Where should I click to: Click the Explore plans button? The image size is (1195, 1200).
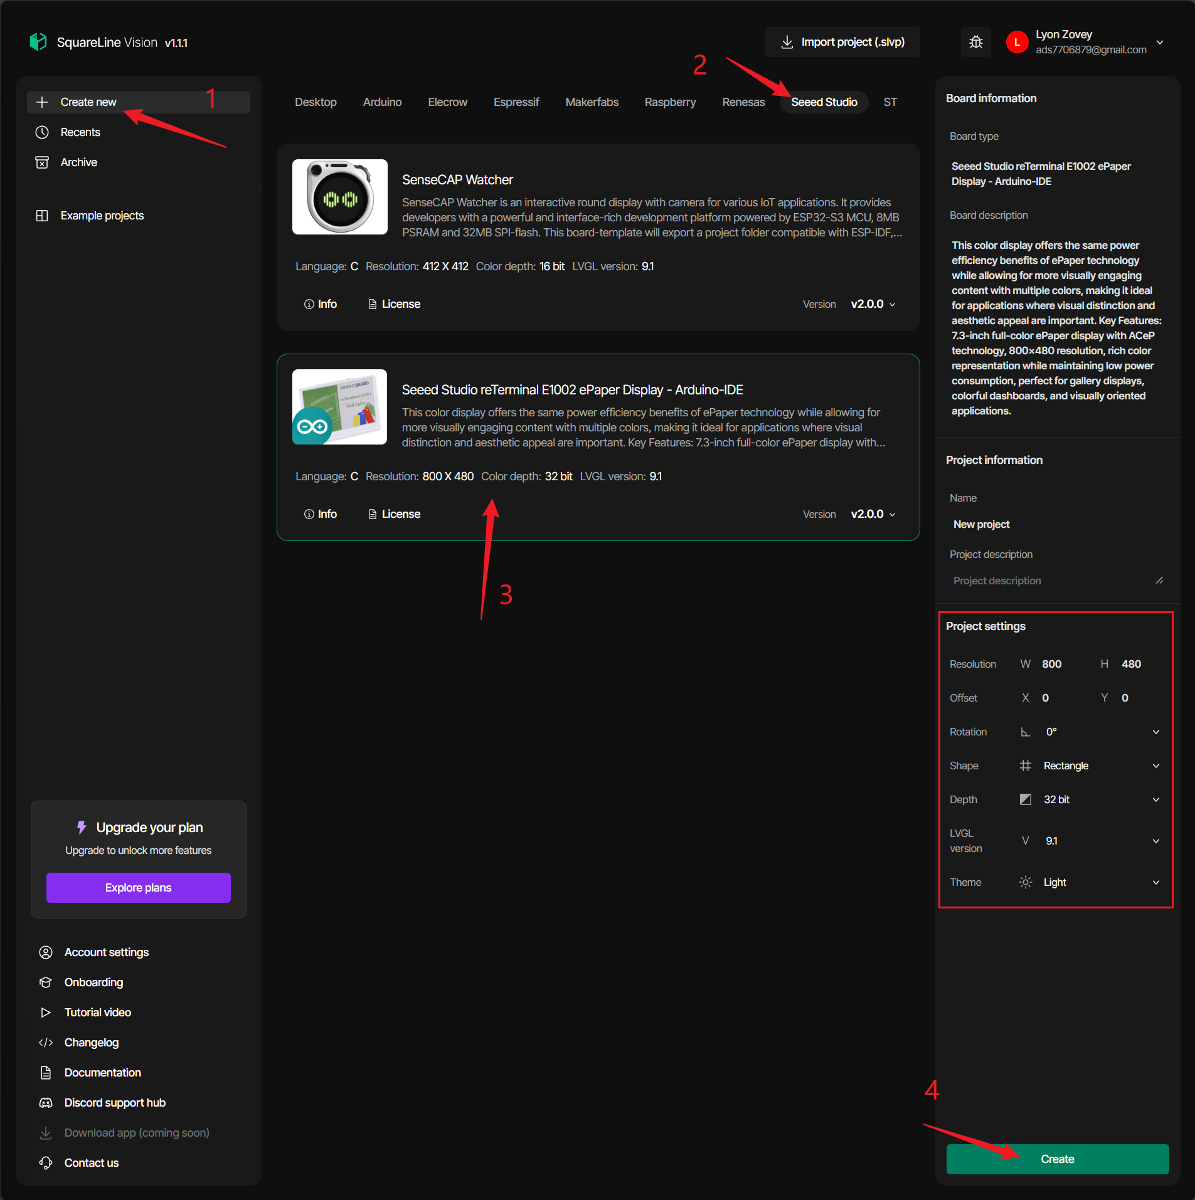click(138, 888)
